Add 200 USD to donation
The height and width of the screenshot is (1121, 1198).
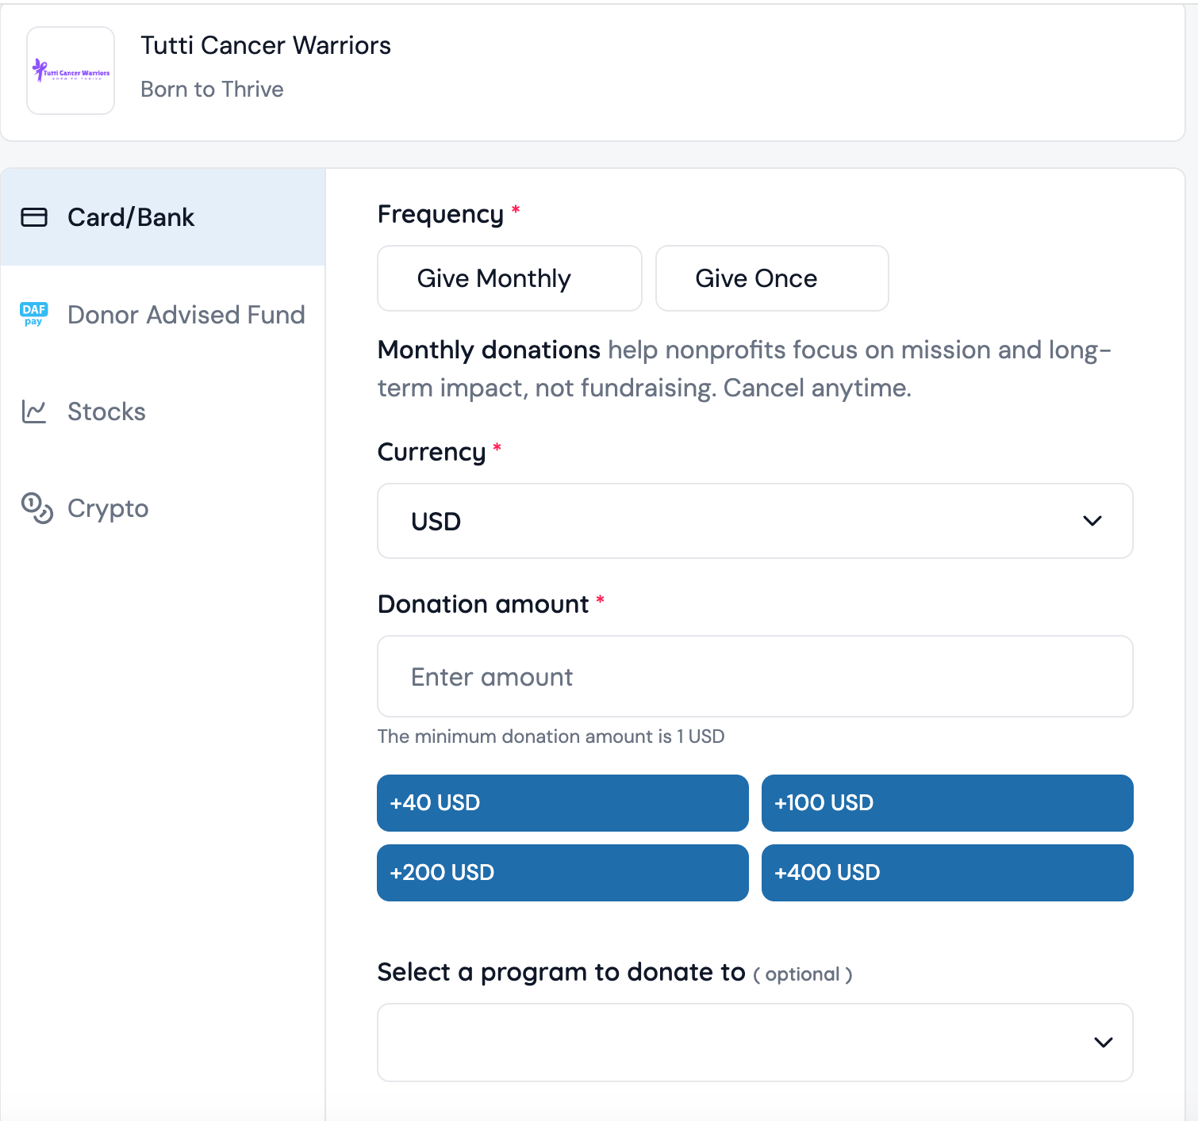562,872
